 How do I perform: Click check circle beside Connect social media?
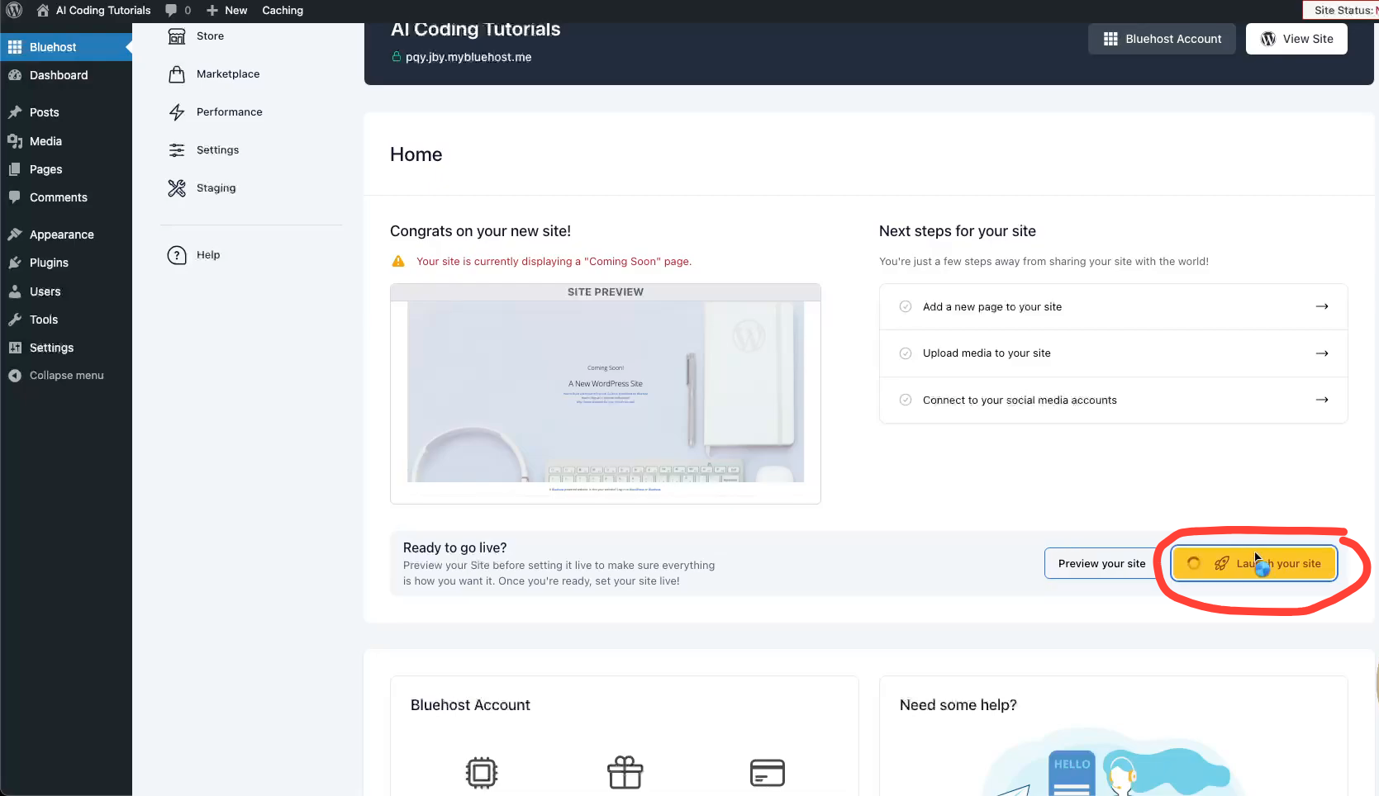click(906, 400)
